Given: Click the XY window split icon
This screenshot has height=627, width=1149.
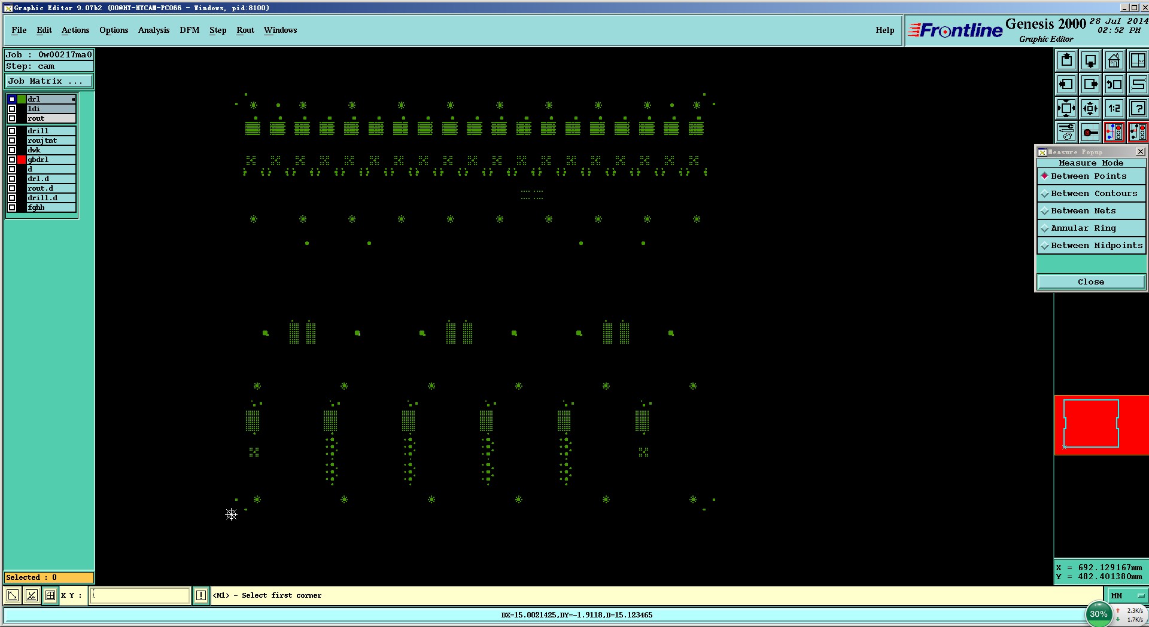Looking at the screenshot, I should pyautogui.click(x=1138, y=60).
